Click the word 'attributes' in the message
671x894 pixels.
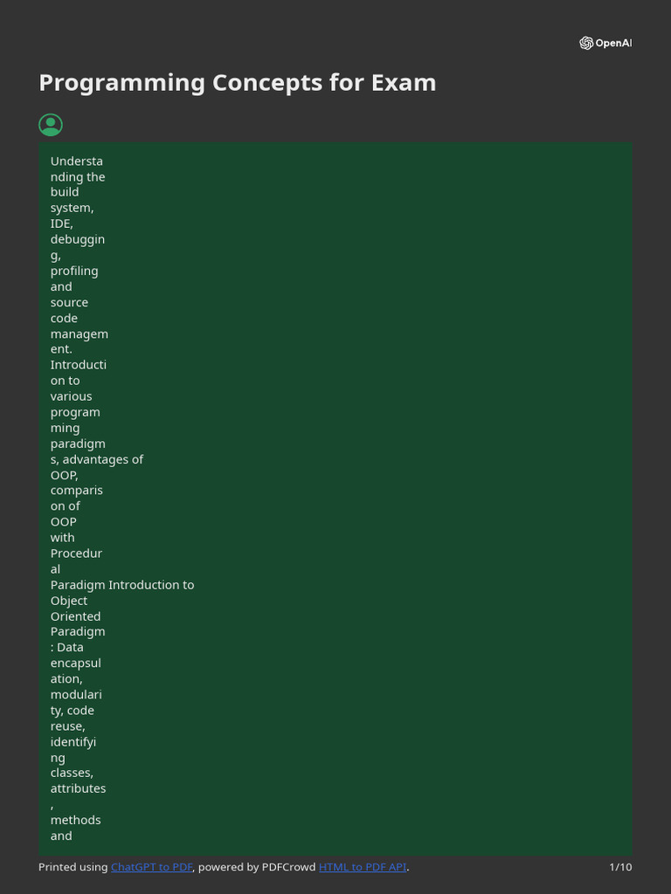[78, 788]
